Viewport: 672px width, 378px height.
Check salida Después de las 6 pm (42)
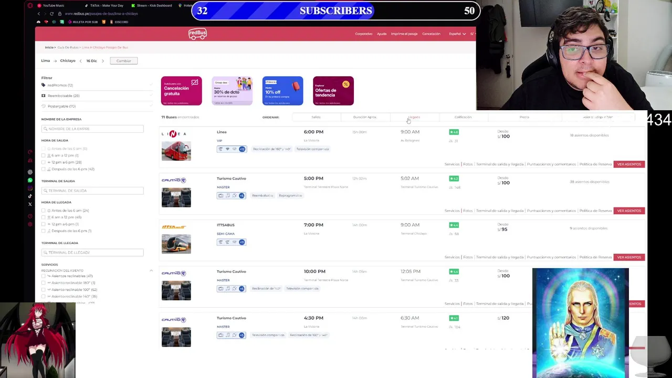[44, 169]
